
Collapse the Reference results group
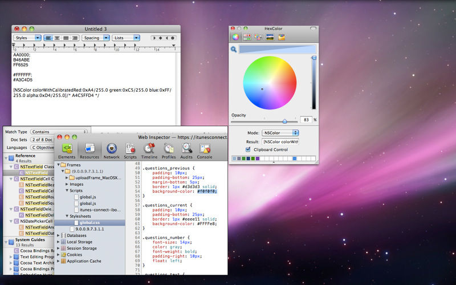click(x=6, y=158)
